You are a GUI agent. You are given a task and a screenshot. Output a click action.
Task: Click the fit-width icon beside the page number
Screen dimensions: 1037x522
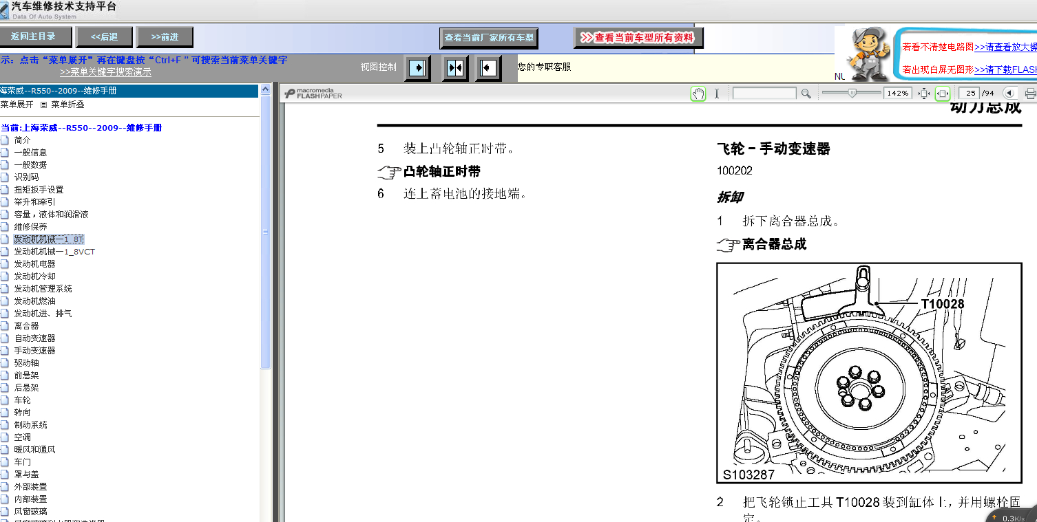(x=943, y=94)
